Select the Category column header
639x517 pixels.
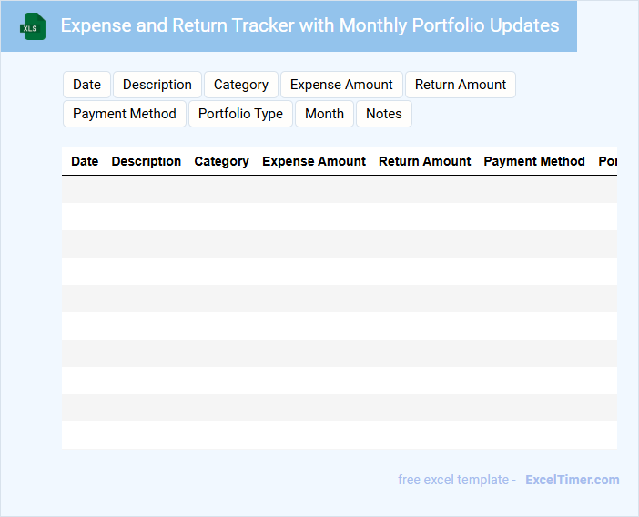[x=221, y=161]
